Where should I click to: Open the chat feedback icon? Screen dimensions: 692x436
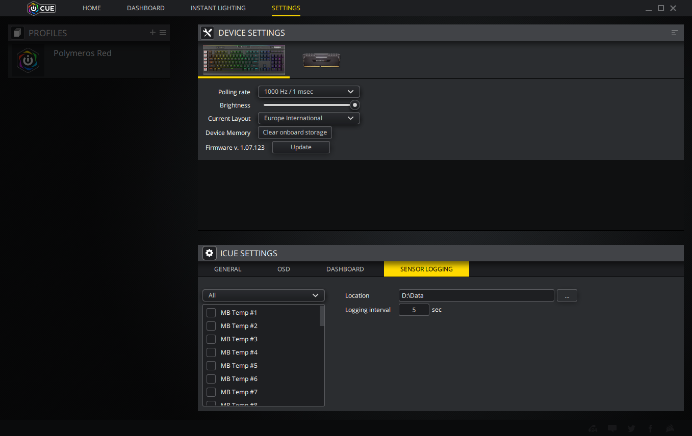[x=612, y=428]
